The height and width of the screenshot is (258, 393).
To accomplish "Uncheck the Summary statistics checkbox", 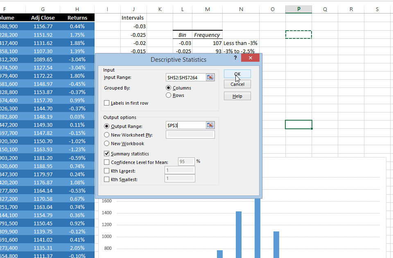I will tap(107, 154).
